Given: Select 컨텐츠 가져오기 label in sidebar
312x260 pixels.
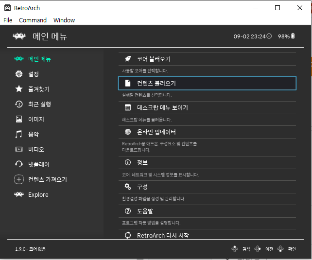Looking at the screenshot, I should [x=48, y=179].
